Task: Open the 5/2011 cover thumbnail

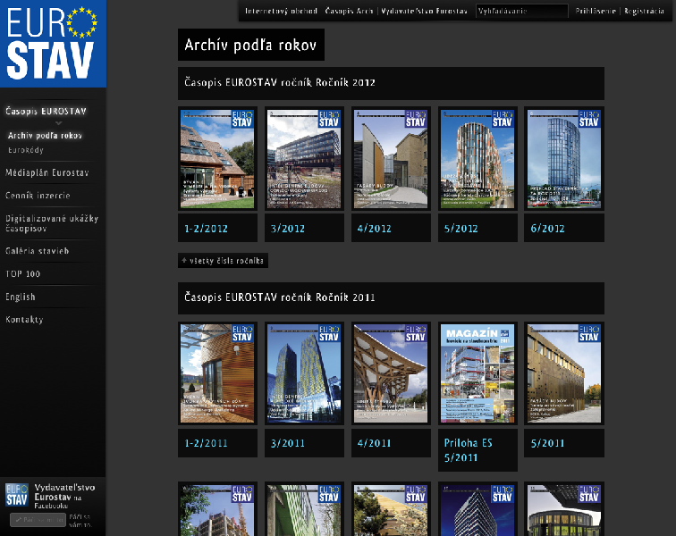Action: click(564, 373)
